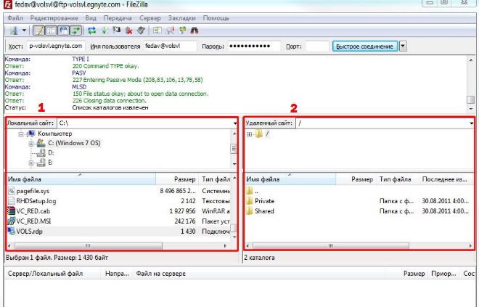479x307 pixels.
Task: Toggle transfer queue display
Action: pos(75,30)
